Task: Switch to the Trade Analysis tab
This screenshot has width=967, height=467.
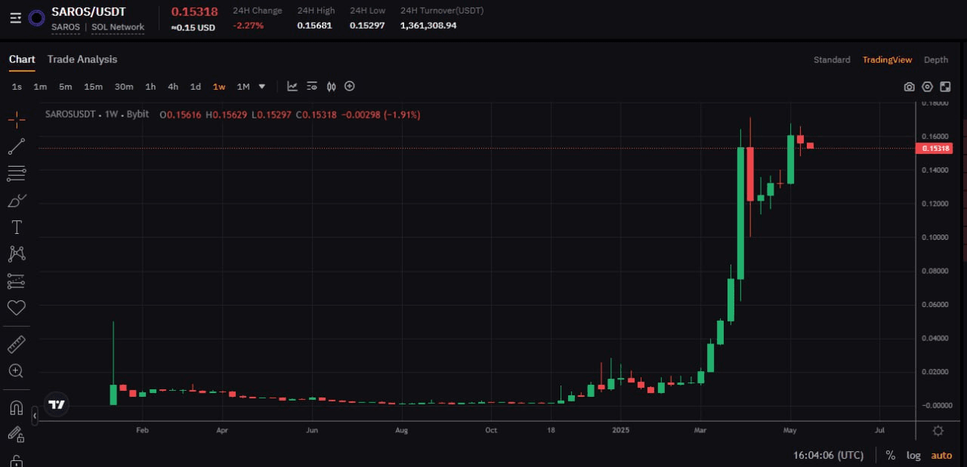Action: click(82, 59)
